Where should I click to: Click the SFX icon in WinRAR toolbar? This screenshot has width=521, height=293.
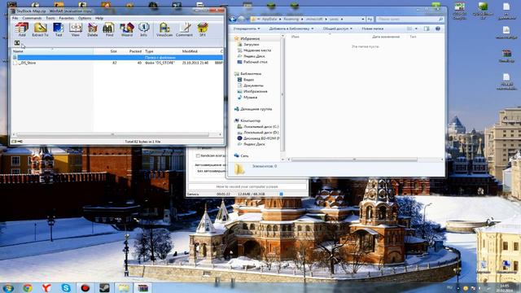pos(203,29)
